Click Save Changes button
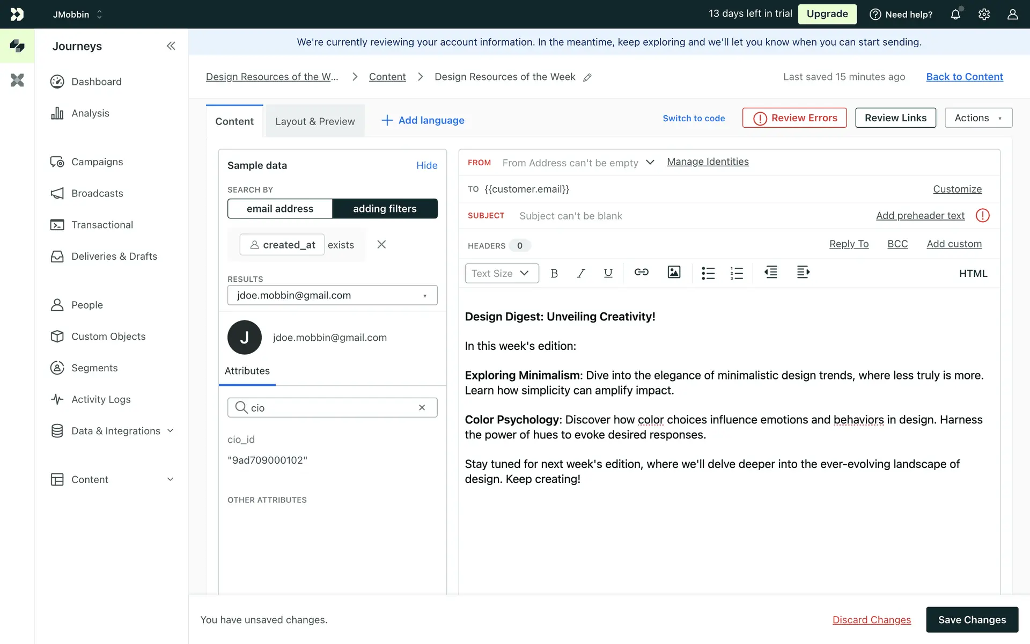 [972, 620]
